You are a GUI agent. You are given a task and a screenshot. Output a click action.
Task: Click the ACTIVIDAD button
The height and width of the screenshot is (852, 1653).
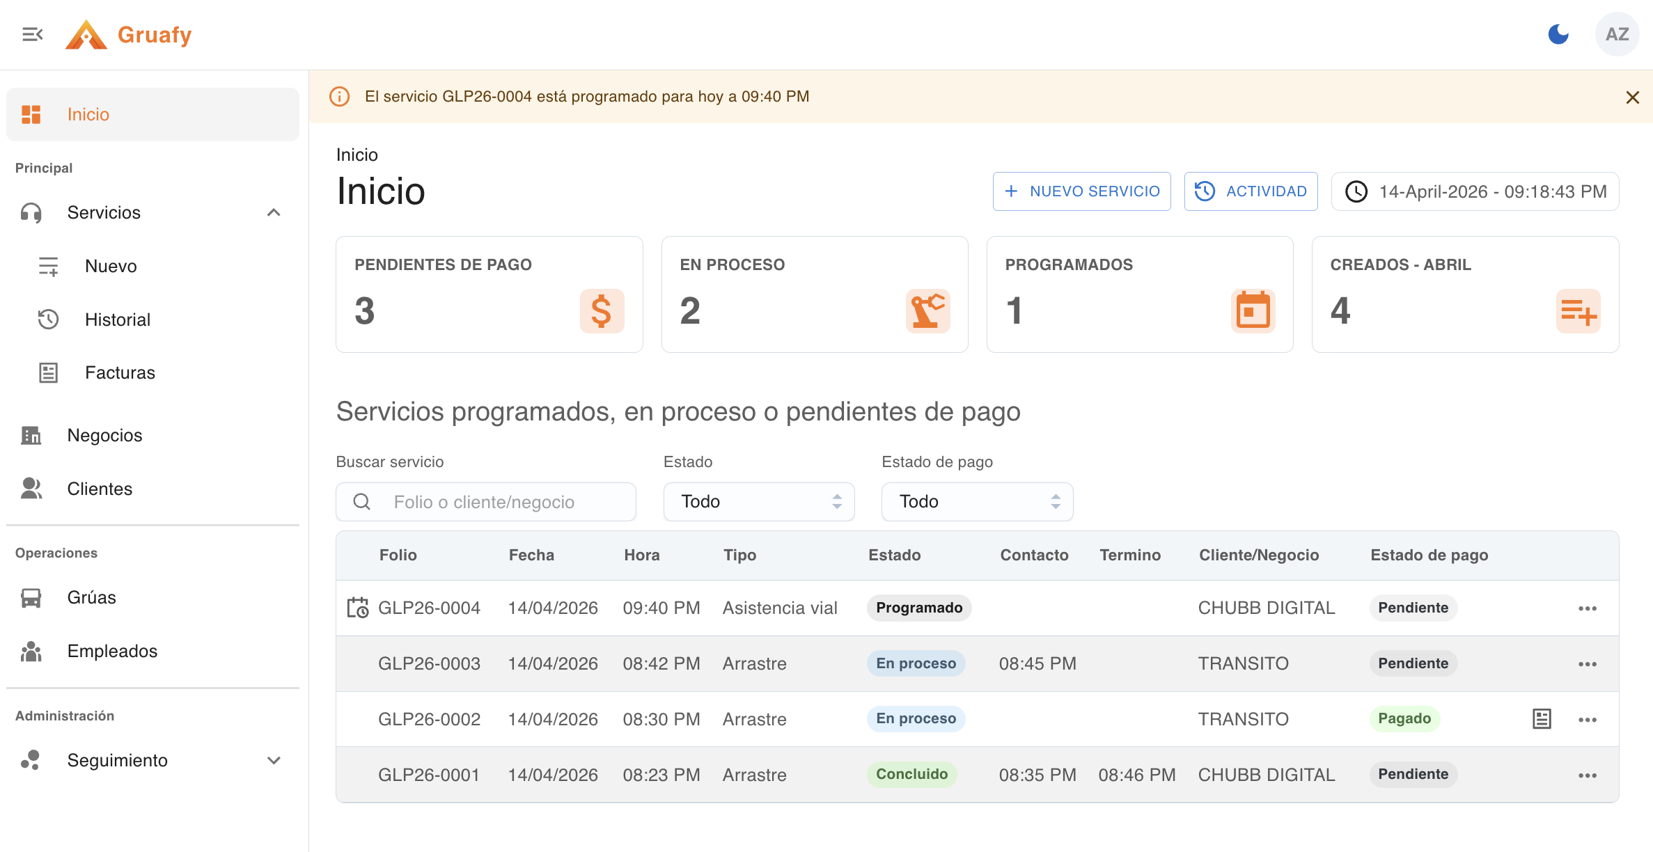[1251, 191]
